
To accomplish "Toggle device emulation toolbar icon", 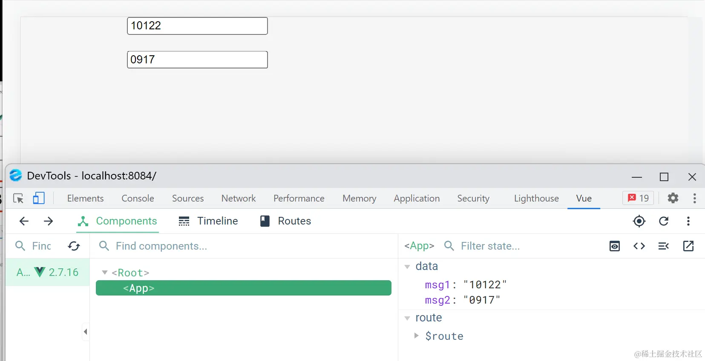I will point(39,199).
